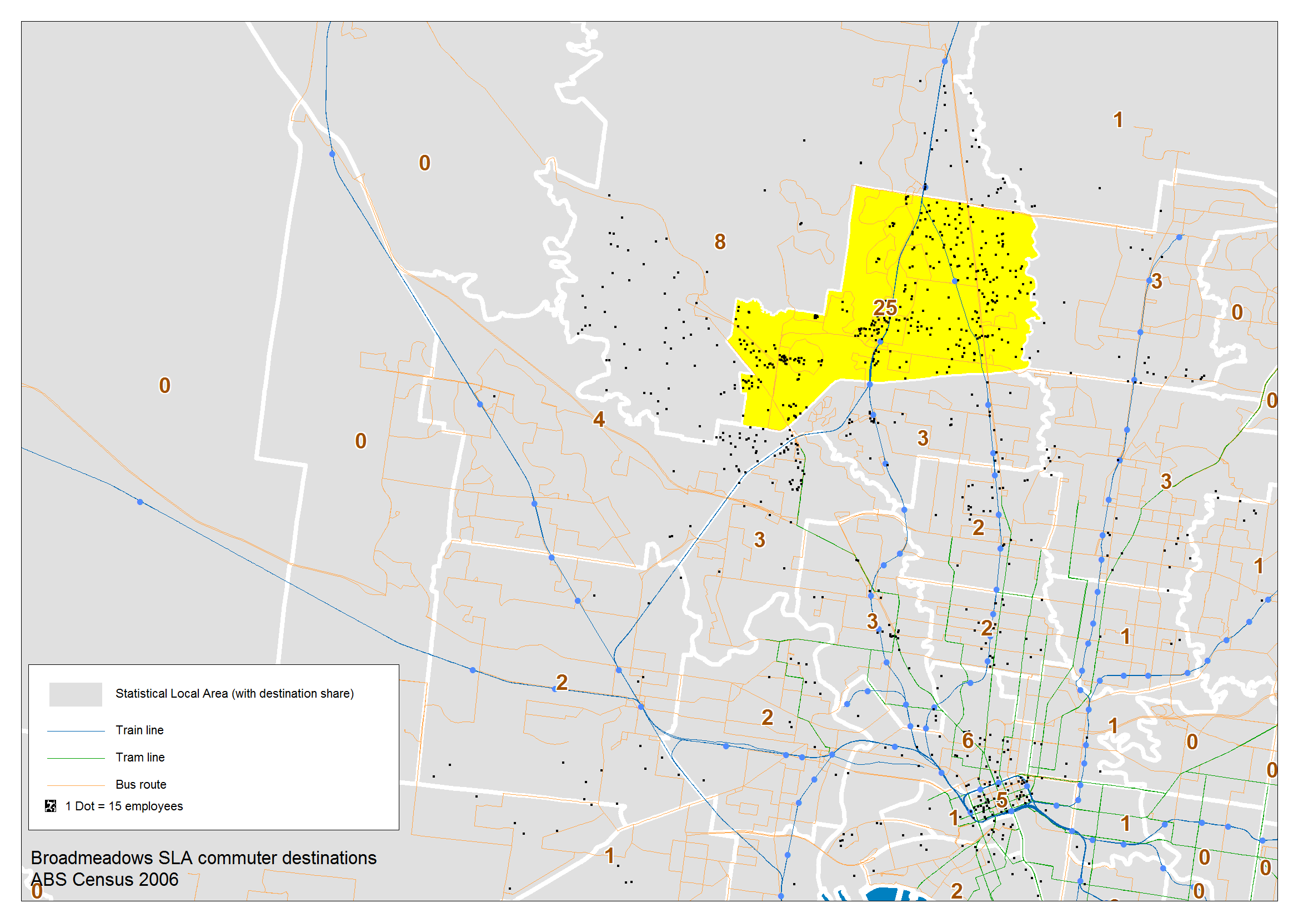The height and width of the screenshot is (918, 1298).
Task: Click the 'Broadmeadows SLA commuter destinations' title
Action: pos(203,858)
